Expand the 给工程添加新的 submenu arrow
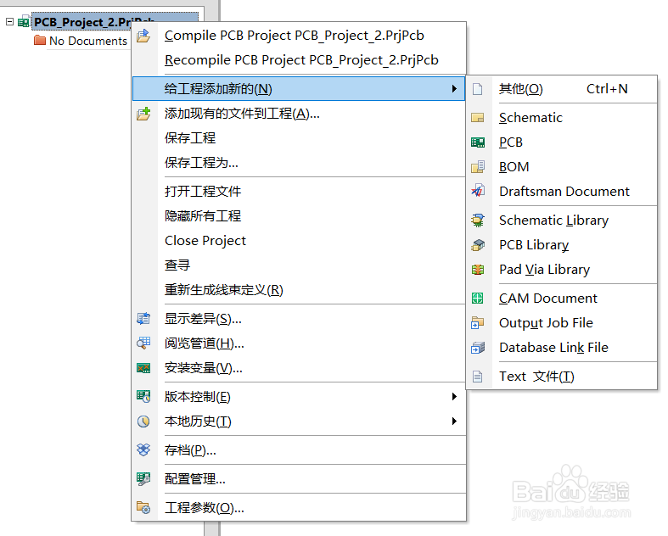This screenshot has height=536, width=668. [x=454, y=88]
